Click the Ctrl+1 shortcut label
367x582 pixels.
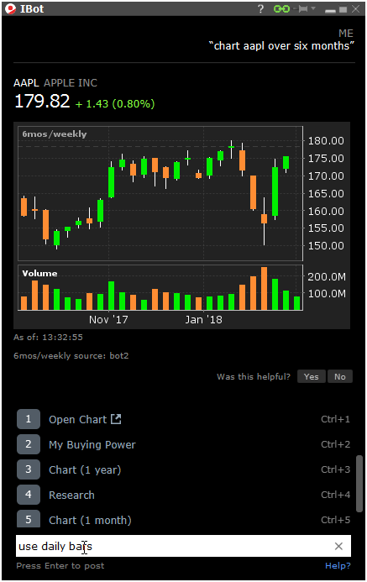pyautogui.click(x=335, y=419)
